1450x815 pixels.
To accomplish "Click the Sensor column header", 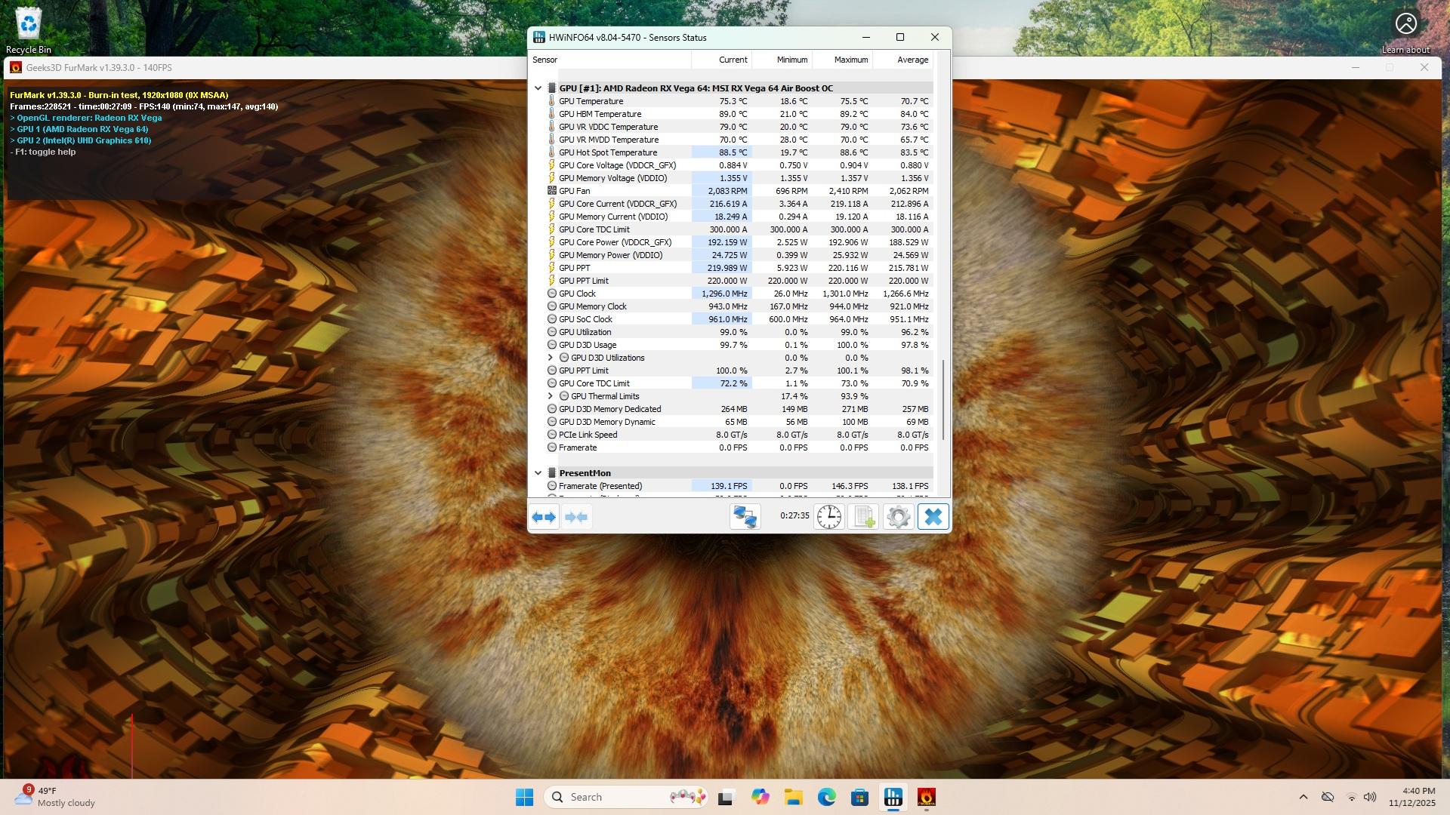I will [609, 60].
